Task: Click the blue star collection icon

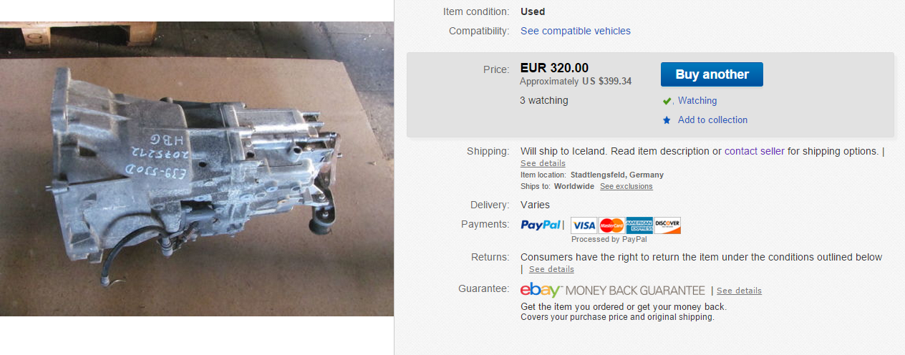Action: (667, 120)
